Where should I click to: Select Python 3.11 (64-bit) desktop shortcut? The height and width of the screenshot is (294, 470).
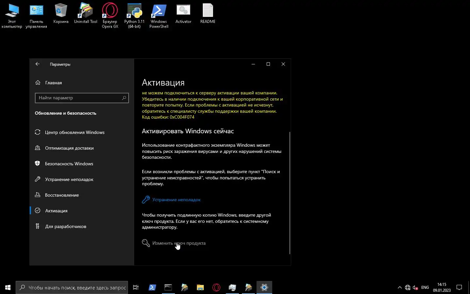(x=134, y=16)
